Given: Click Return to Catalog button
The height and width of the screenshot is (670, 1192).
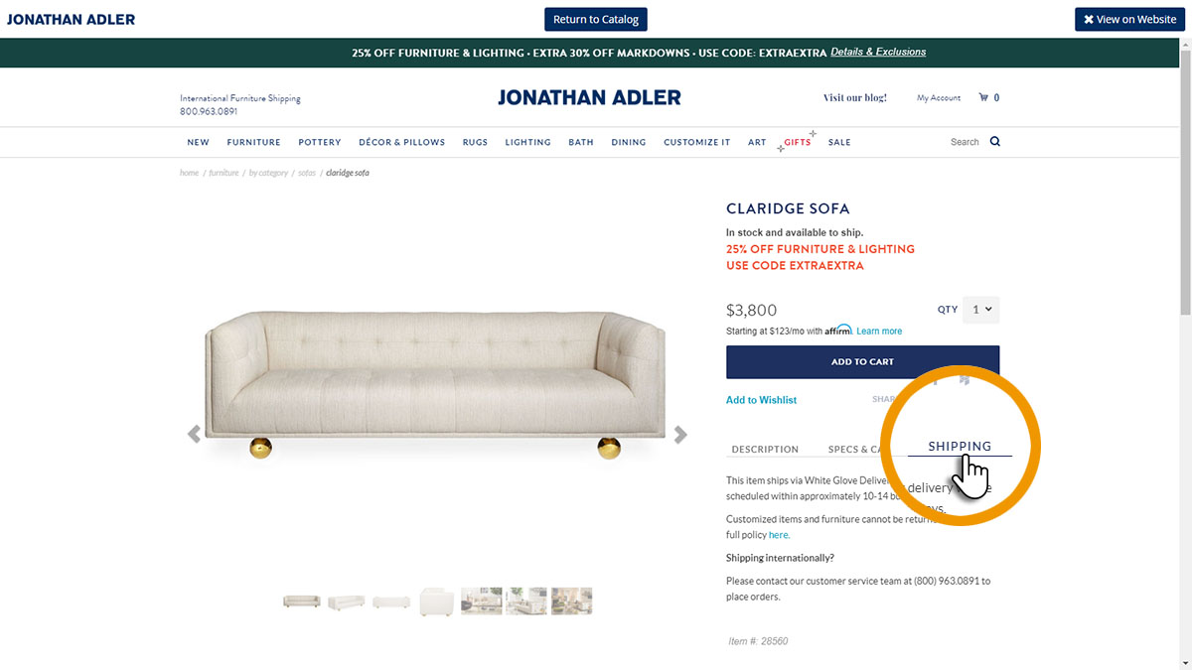Looking at the screenshot, I should click(x=596, y=19).
